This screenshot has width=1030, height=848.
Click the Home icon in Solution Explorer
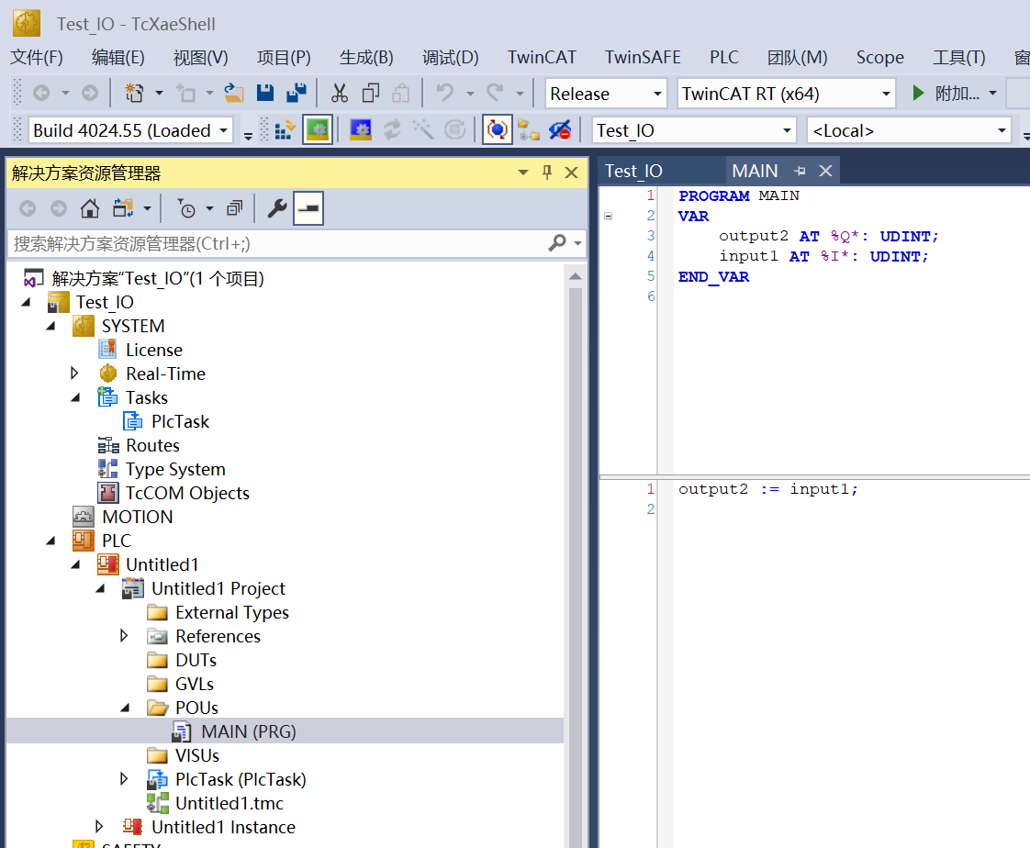coord(90,209)
